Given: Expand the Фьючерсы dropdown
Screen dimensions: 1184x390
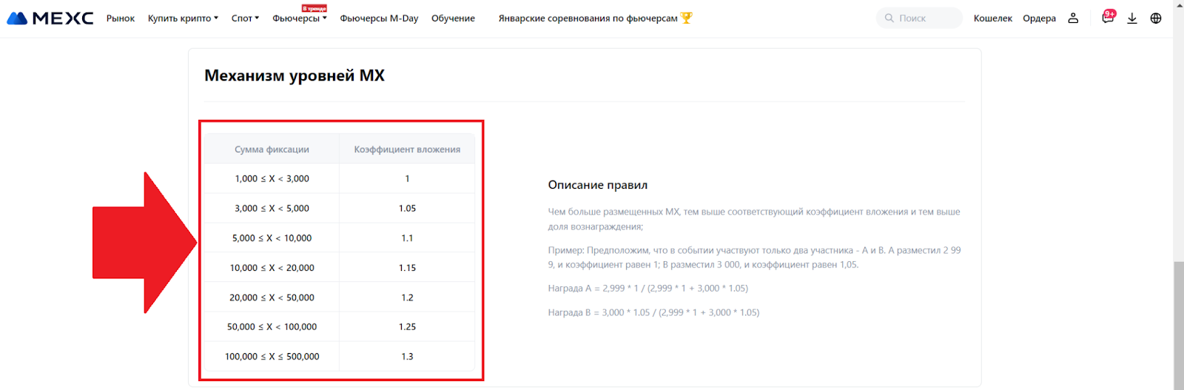Looking at the screenshot, I should pos(300,19).
